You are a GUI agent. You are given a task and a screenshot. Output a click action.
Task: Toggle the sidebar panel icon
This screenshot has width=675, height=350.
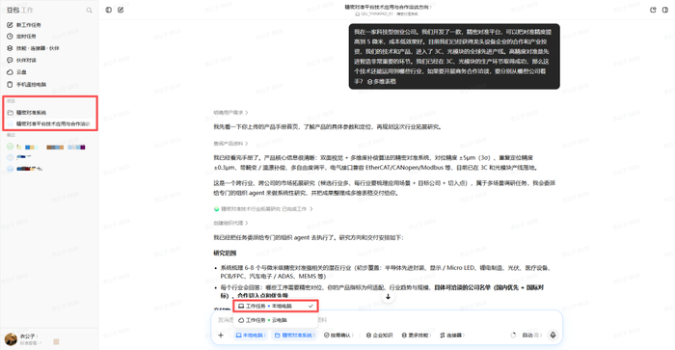tap(108, 10)
